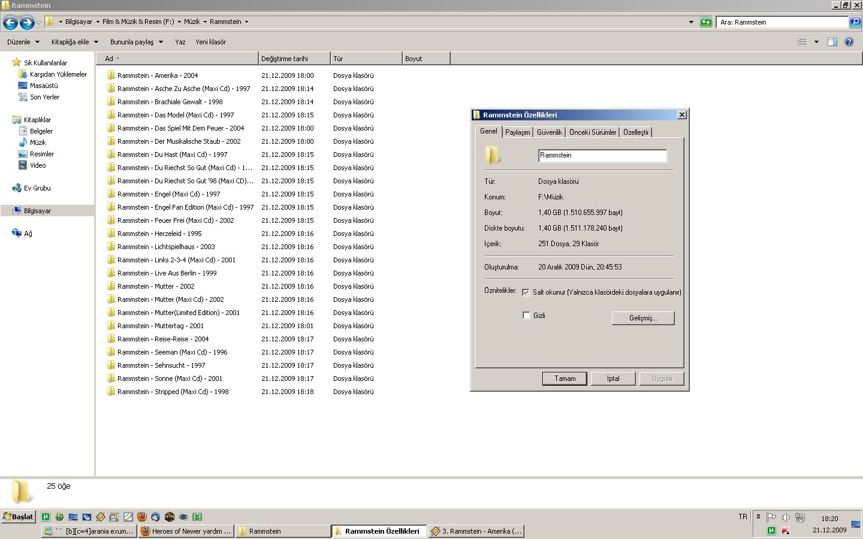Click the green Sigma icon in quick launch
Viewport: 863px width, 539px height.
(197, 516)
